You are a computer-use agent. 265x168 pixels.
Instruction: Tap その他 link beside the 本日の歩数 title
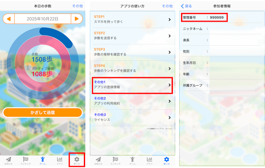77,6
